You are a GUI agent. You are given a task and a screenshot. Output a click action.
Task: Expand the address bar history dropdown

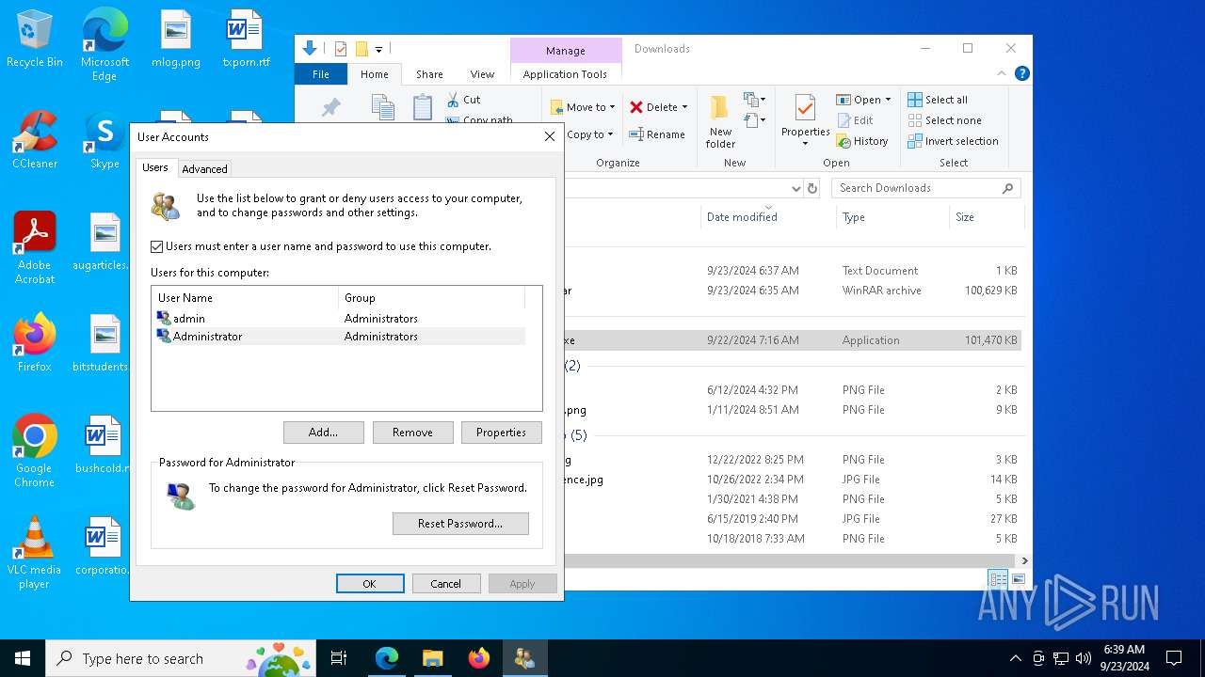[x=796, y=188]
